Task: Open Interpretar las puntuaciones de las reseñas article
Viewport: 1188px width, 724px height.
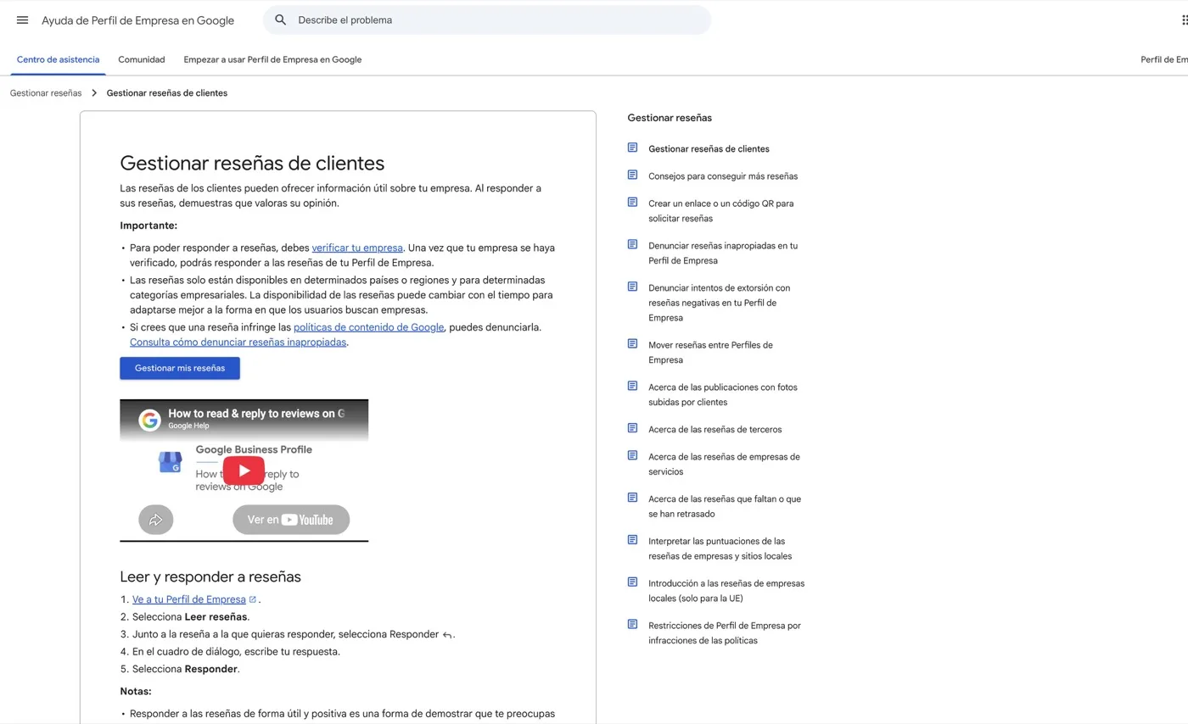Action: click(x=720, y=549)
